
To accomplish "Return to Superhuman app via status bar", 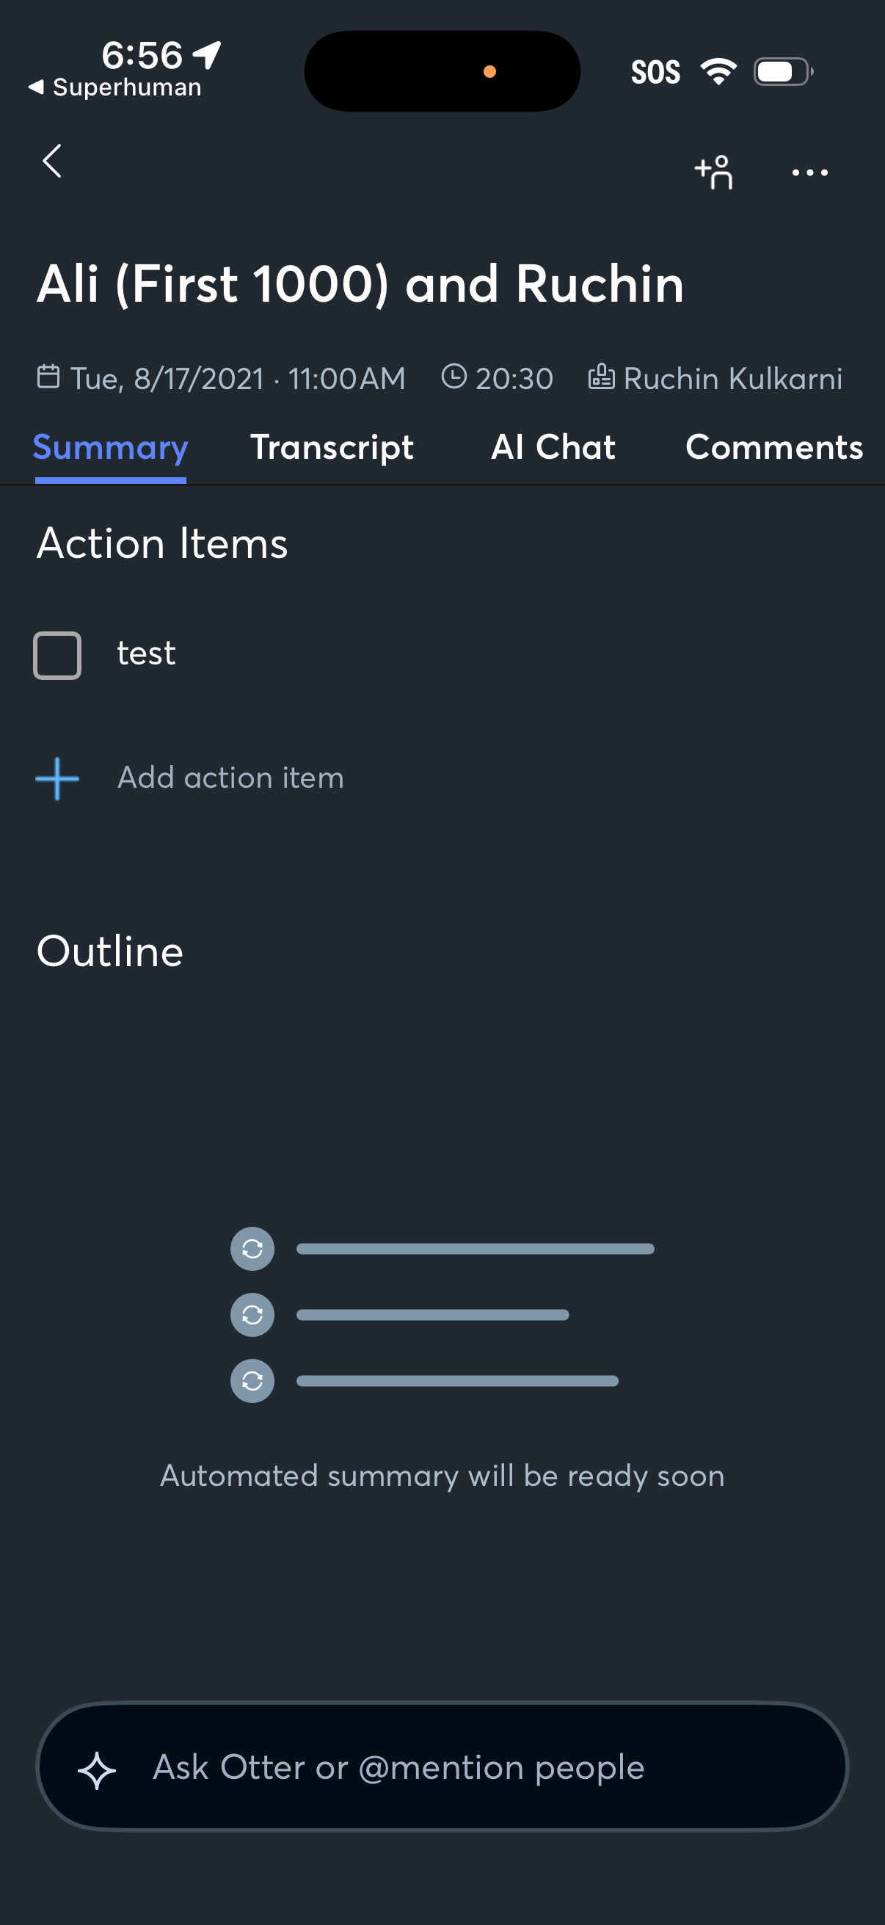I will point(116,87).
